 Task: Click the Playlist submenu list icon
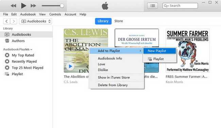point(150,59)
